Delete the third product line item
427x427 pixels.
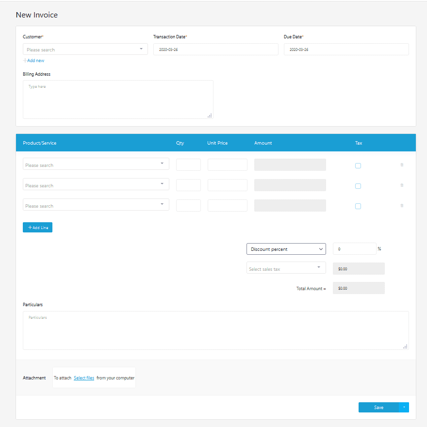click(401, 205)
